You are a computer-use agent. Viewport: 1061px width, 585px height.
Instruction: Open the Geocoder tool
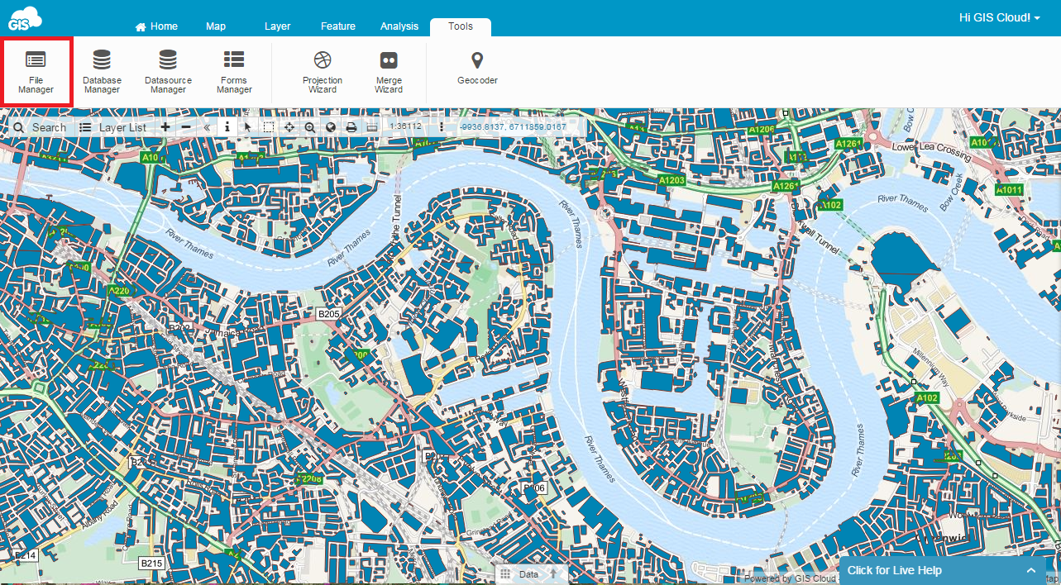tap(477, 68)
